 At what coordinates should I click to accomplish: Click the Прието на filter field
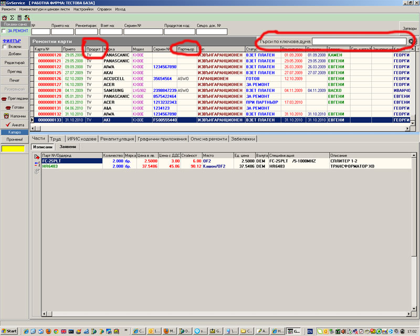point(62,31)
